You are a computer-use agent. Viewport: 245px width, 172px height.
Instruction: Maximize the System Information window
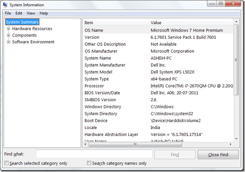(x=221, y=3)
